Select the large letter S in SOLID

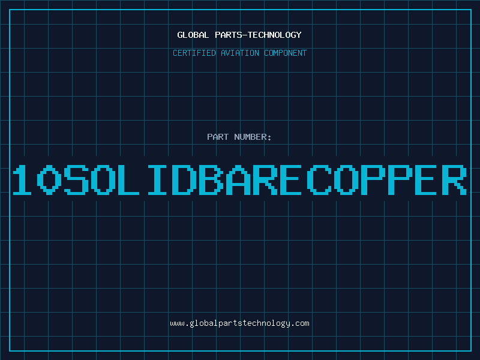(76, 179)
